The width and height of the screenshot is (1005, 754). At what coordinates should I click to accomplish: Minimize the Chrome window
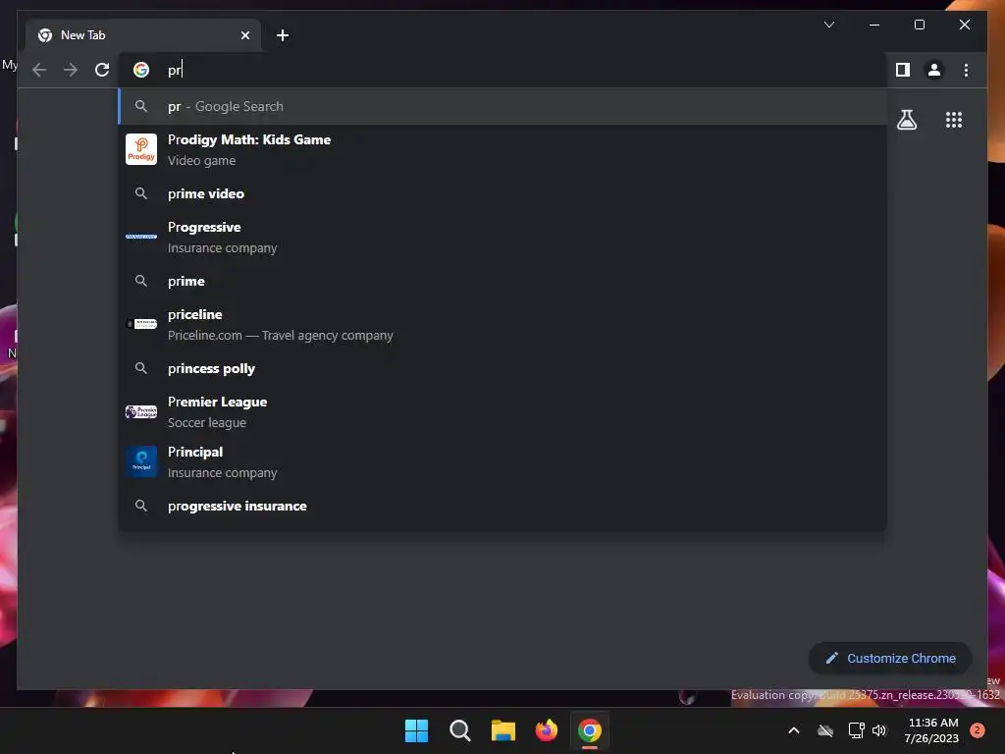[874, 25]
